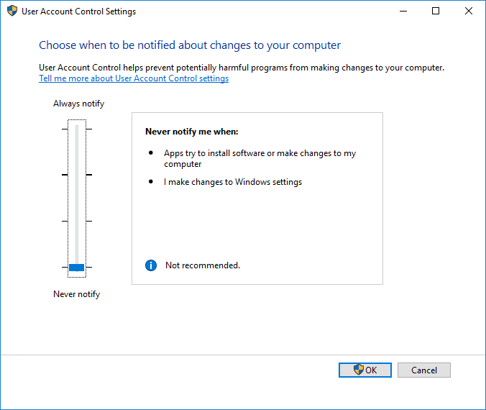The height and width of the screenshot is (410, 486).
Task: Click slider track at third notification level
Action: click(77, 221)
